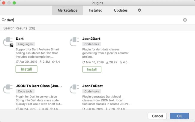
Task: Click the Json2Dart rating star 4.5
Action: pyautogui.click(x=123, y=62)
